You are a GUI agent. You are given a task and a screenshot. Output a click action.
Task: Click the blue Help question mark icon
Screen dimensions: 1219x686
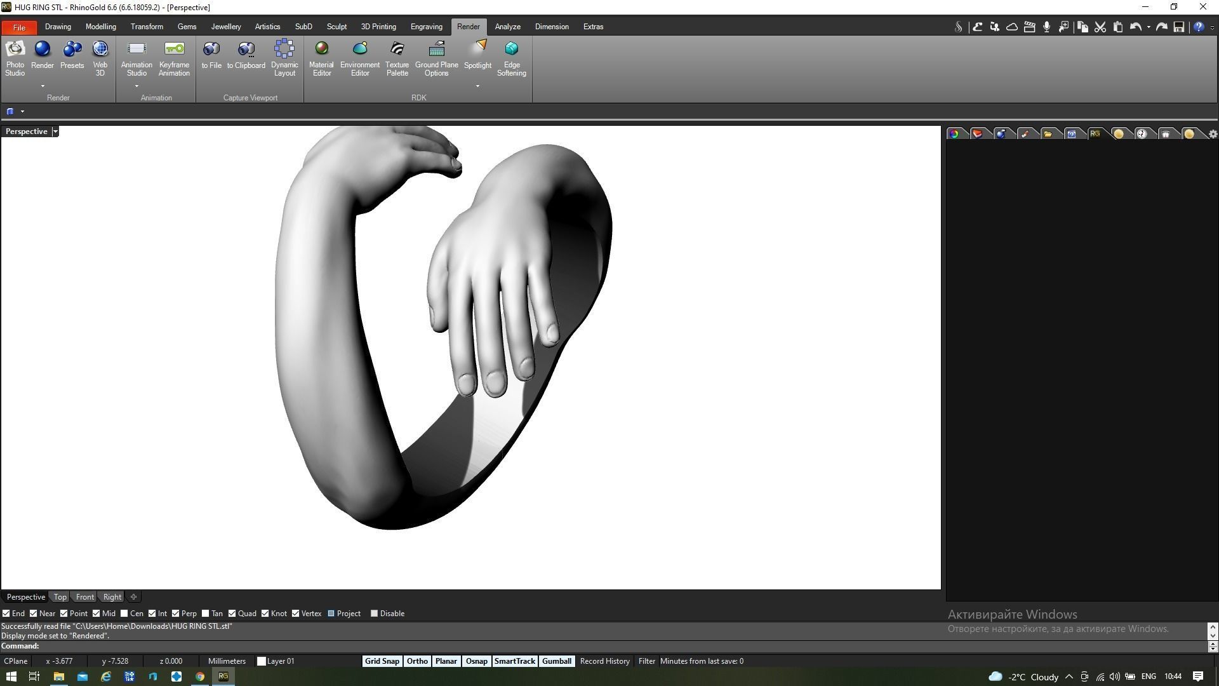(x=1199, y=27)
